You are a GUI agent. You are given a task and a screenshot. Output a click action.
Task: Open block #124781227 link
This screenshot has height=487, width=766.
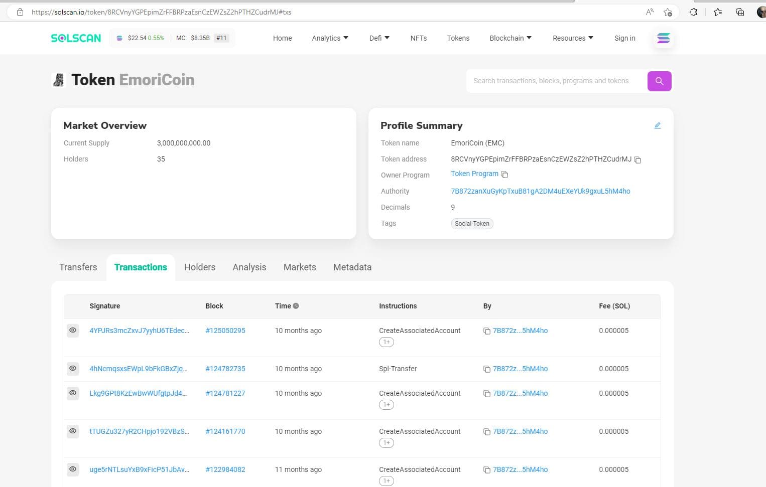click(225, 393)
